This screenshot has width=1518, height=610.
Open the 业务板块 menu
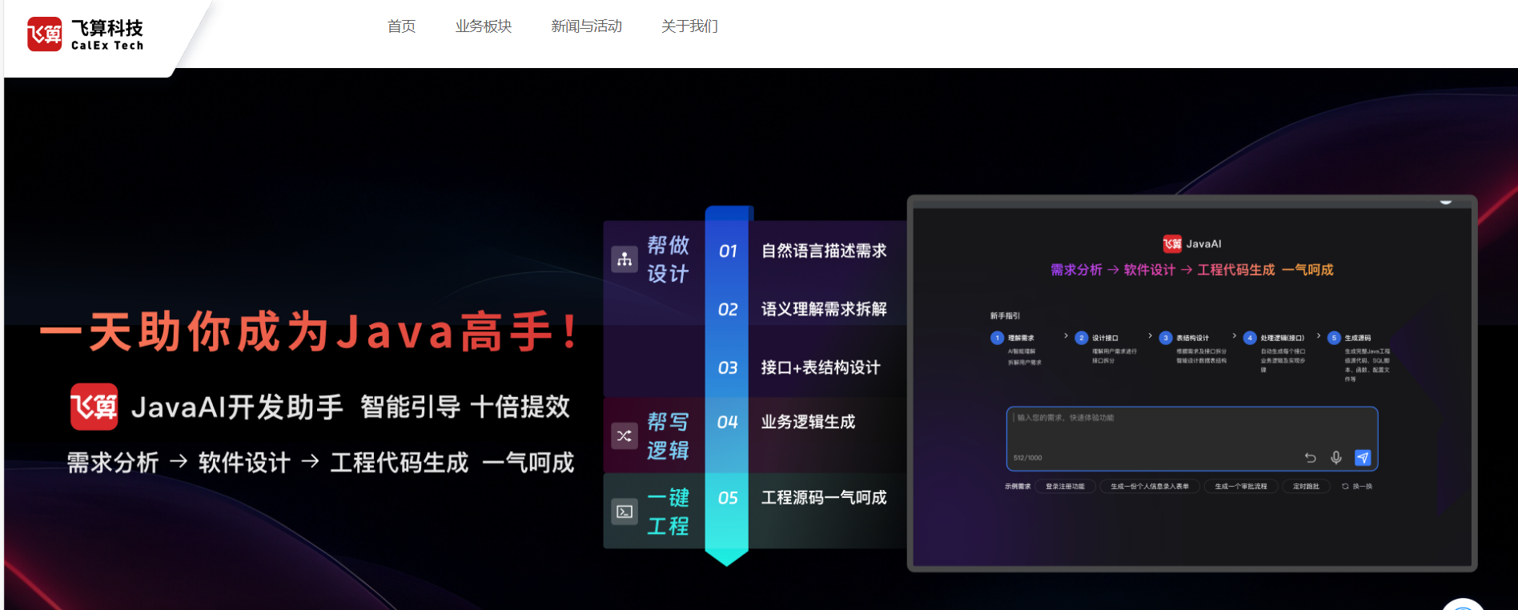(x=484, y=26)
